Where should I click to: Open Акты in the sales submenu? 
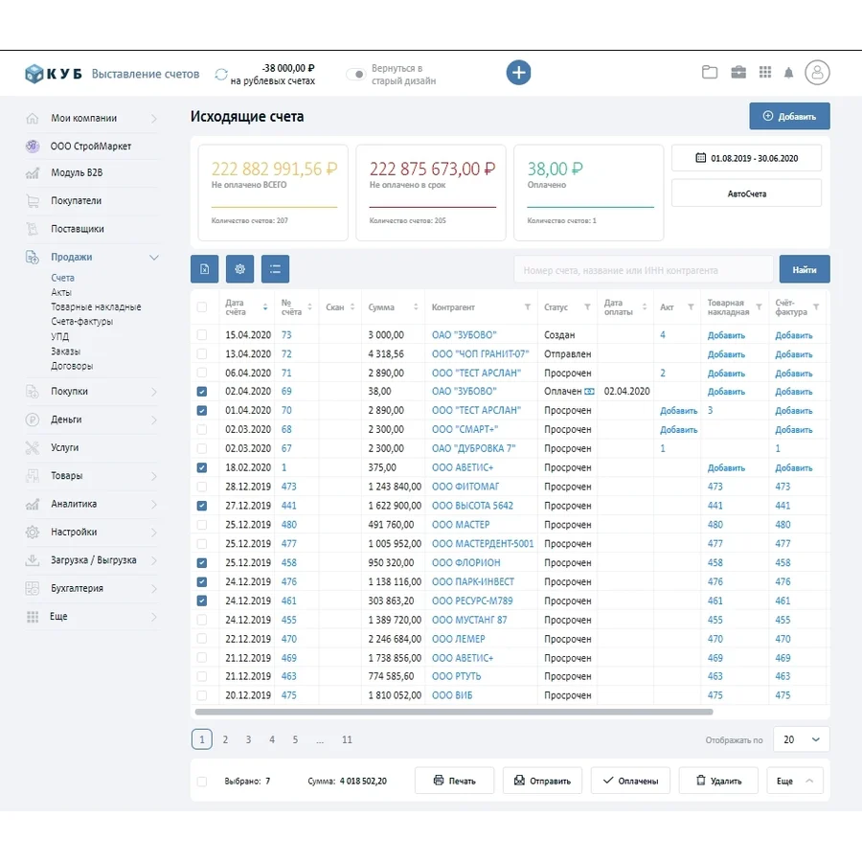61,292
